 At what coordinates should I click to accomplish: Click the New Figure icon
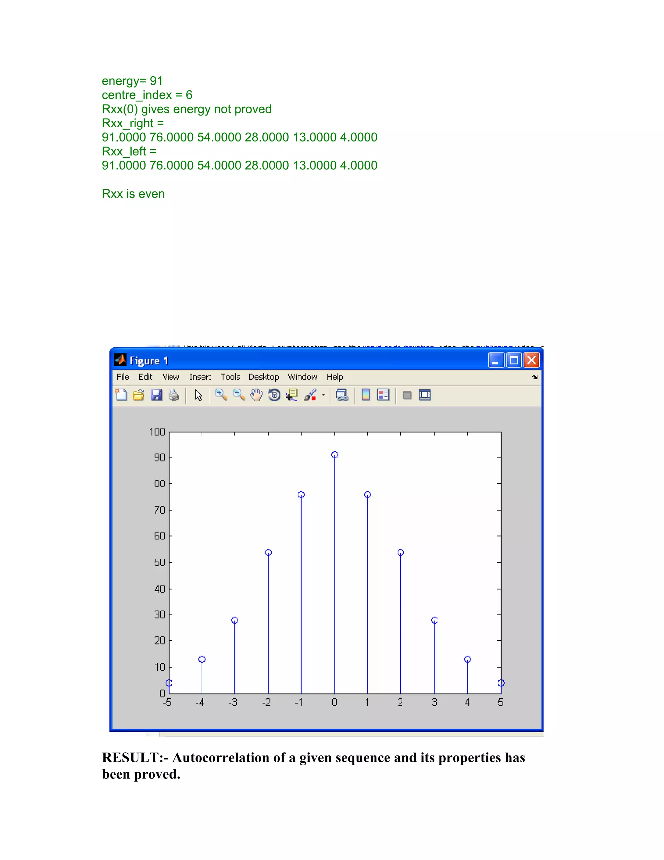(x=121, y=395)
